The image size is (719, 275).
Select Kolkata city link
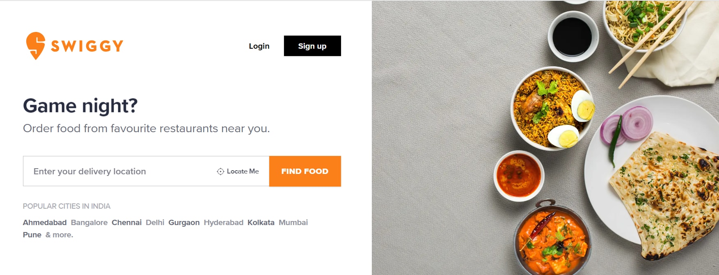[x=261, y=223]
